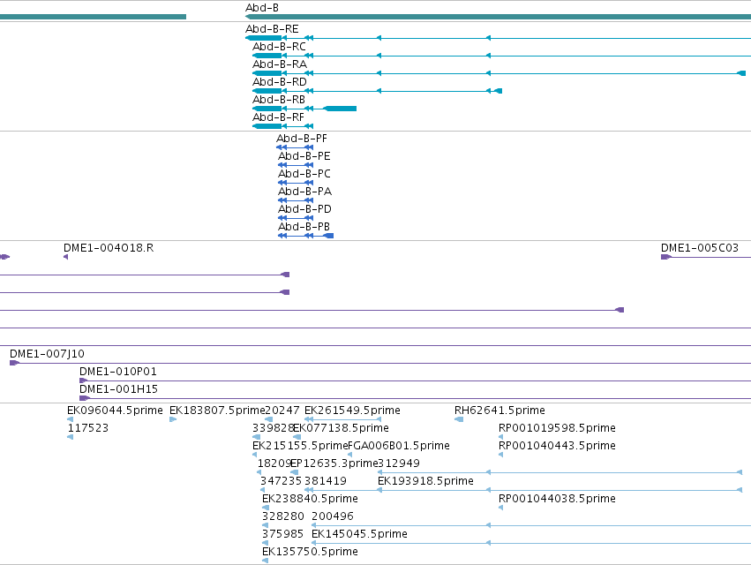
Task: Click the Abd-B-PB protein label
Action: click(304, 227)
